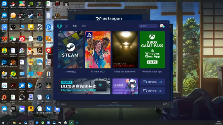This screenshot has height=125, width=223.
Task: Launch Rockstar Games desktop icon
Action: tap(31, 111)
